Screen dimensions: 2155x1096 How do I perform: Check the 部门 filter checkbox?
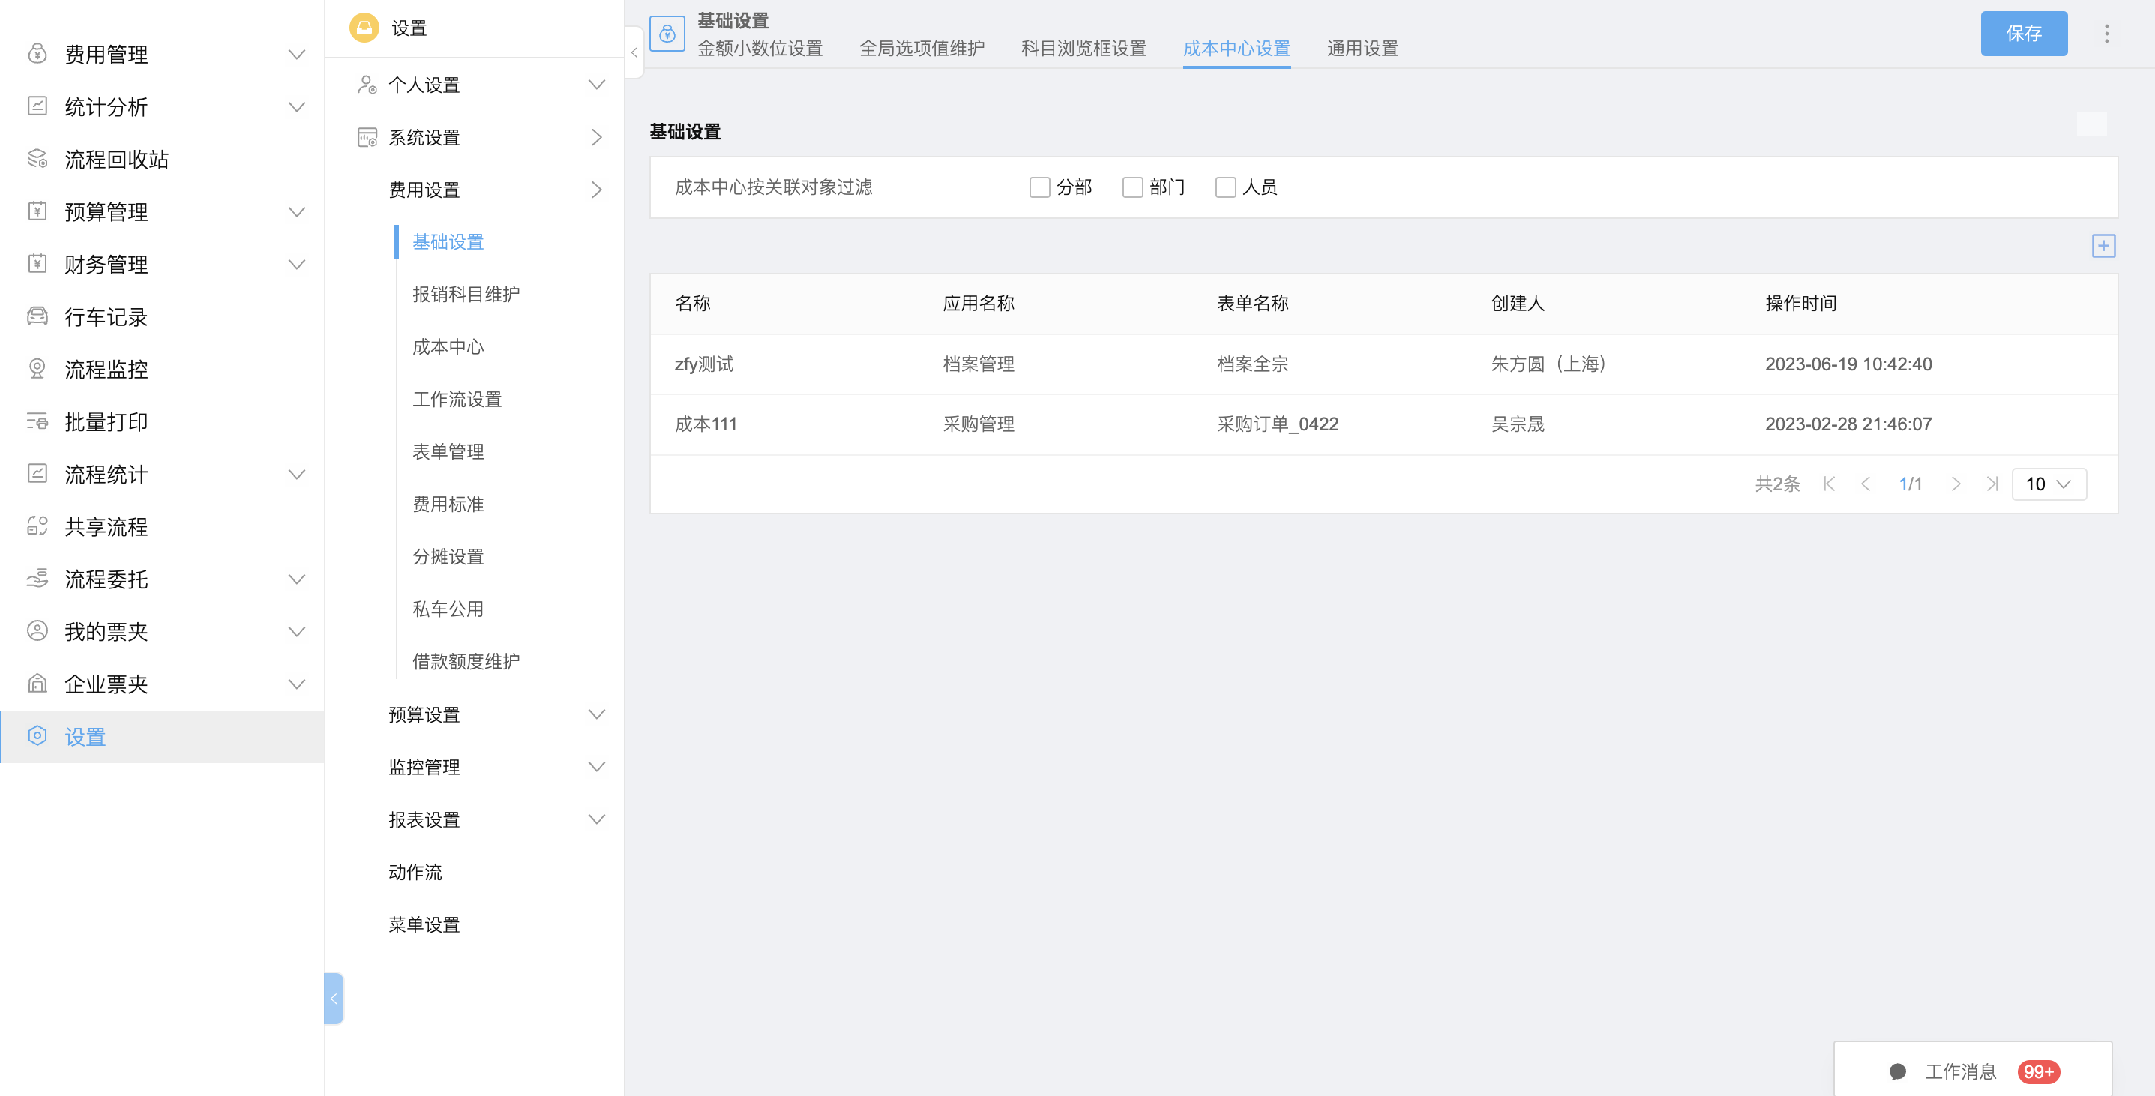tap(1132, 187)
